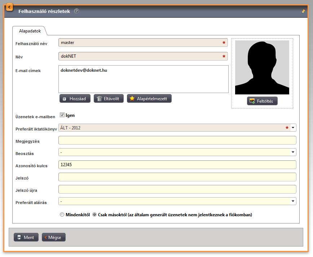Focus the Jelszó password field
The width and height of the screenshot is (313, 257).
tap(177, 177)
